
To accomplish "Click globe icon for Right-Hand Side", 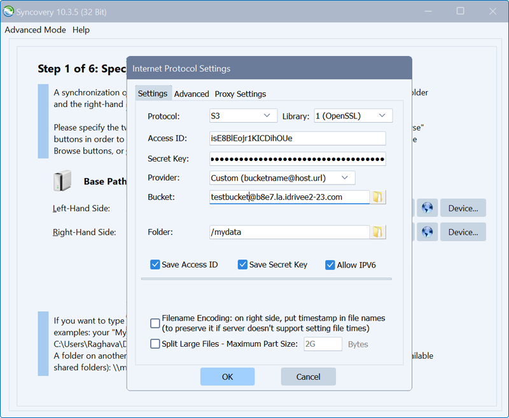I will (x=427, y=232).
